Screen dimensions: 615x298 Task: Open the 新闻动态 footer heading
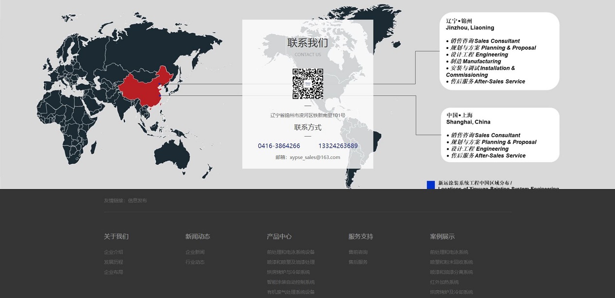click(x=198, y=236)
